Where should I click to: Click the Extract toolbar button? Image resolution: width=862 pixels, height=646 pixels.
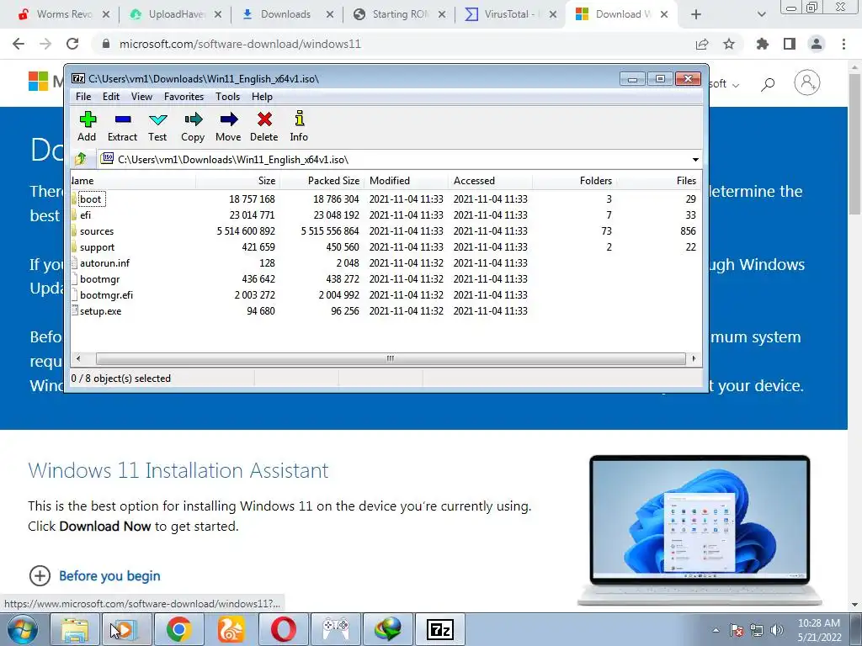pos(122,126)
